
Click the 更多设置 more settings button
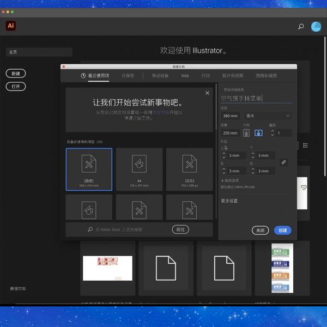pos(229,201)
